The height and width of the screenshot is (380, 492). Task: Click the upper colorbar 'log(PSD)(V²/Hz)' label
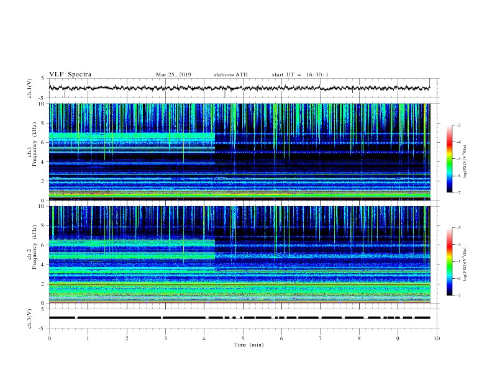(465, 162)
